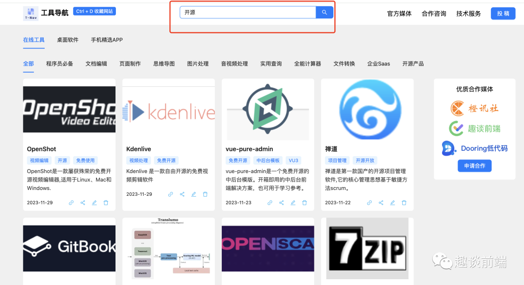Click the 中后台模板 tag
The image size is (524, 285).
(x=268, y=160)
